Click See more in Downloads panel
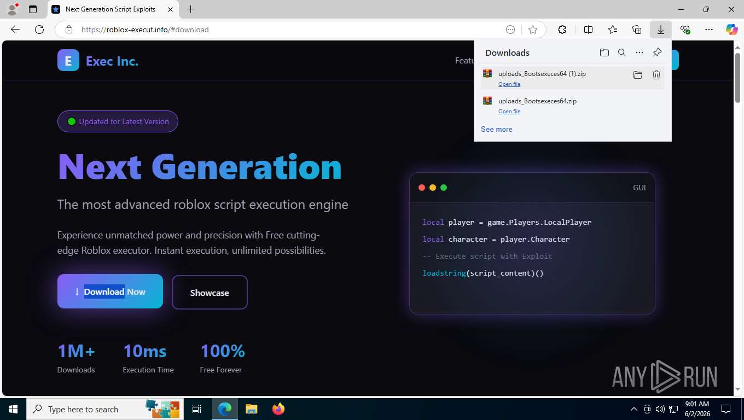This screenshot has width=744, height=420. pyautogui.click(x=497, y=130)
